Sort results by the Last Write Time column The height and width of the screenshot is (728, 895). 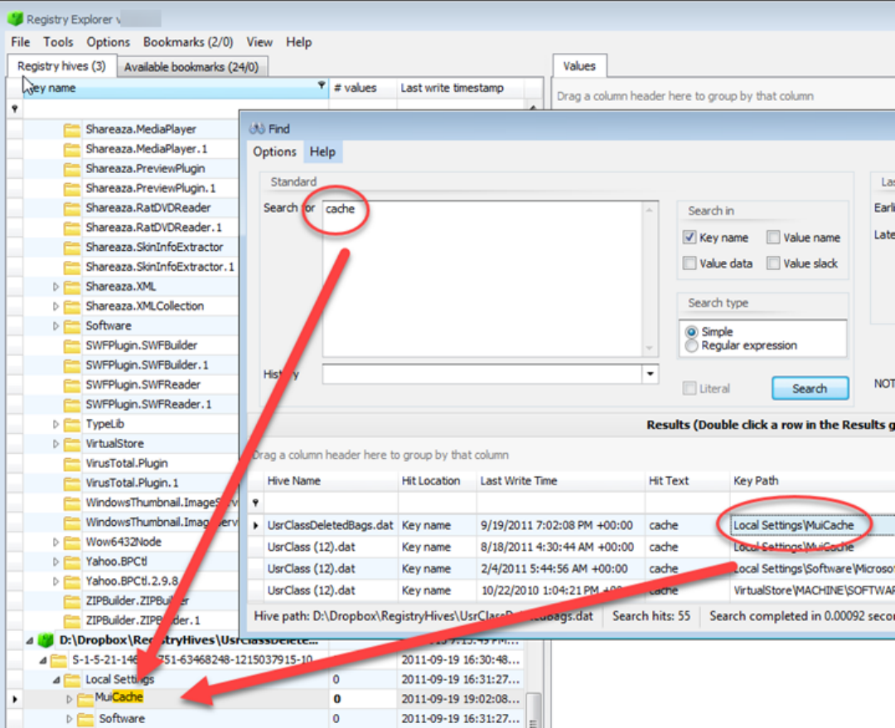point(561,481)
